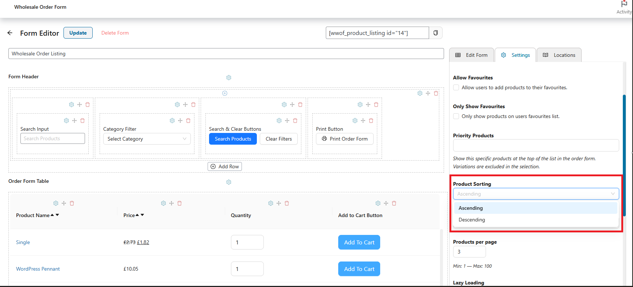Sort Product Name ascending using the up arrow
Image resolution: width=633 pixels, height=287 pixels.
tap(52, 215)
